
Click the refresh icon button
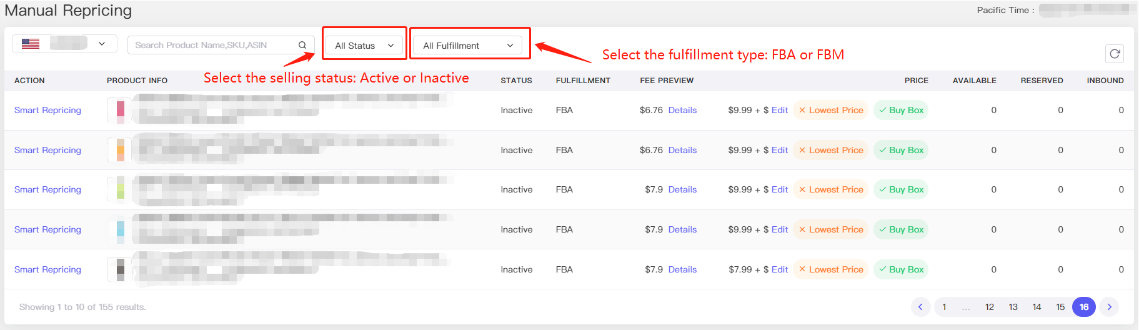click(1114, 54)
